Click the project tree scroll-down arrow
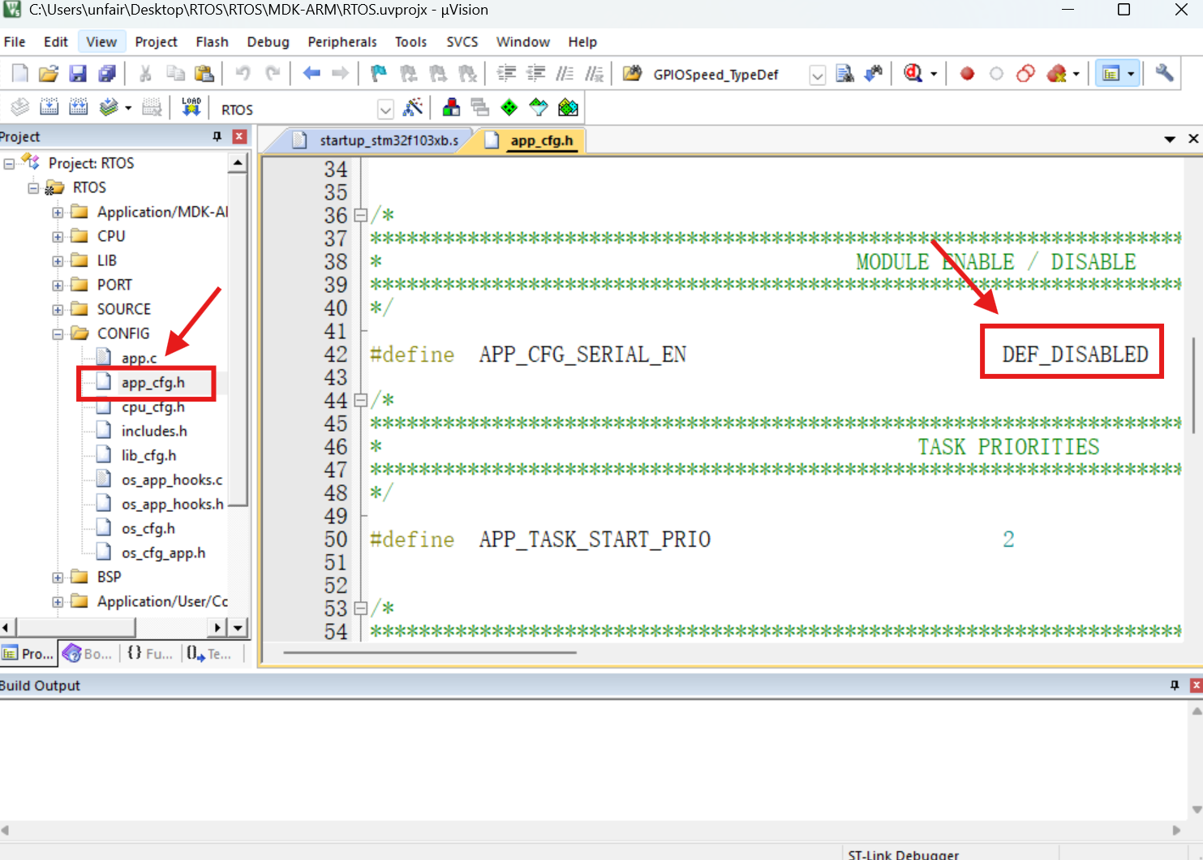Screen dimensions: 1203x860 238,627
